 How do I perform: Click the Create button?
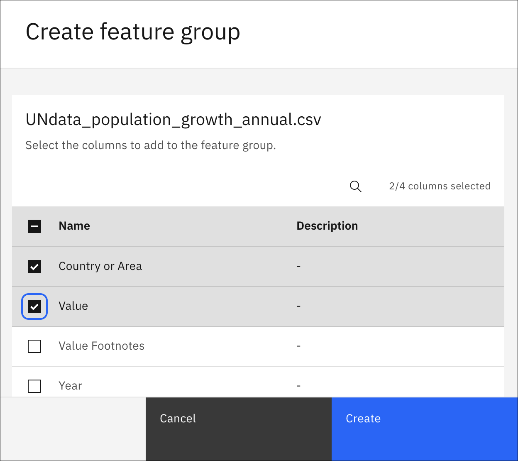click(425, 429)
